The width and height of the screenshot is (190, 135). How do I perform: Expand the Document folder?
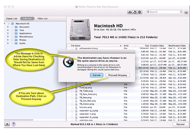(8, 27)
